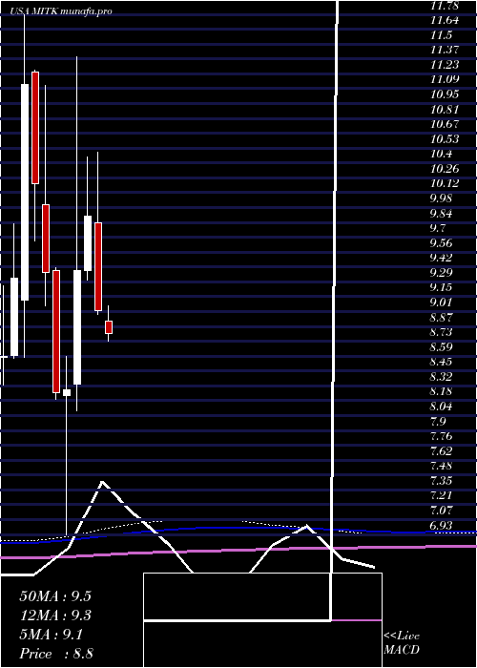Click the small white doji candle near 8.18
This screenshot has height=668, width=477.
67,393
